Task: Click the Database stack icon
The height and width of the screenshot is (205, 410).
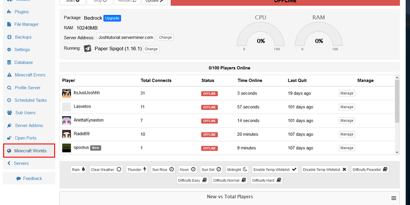Action: 9,62
